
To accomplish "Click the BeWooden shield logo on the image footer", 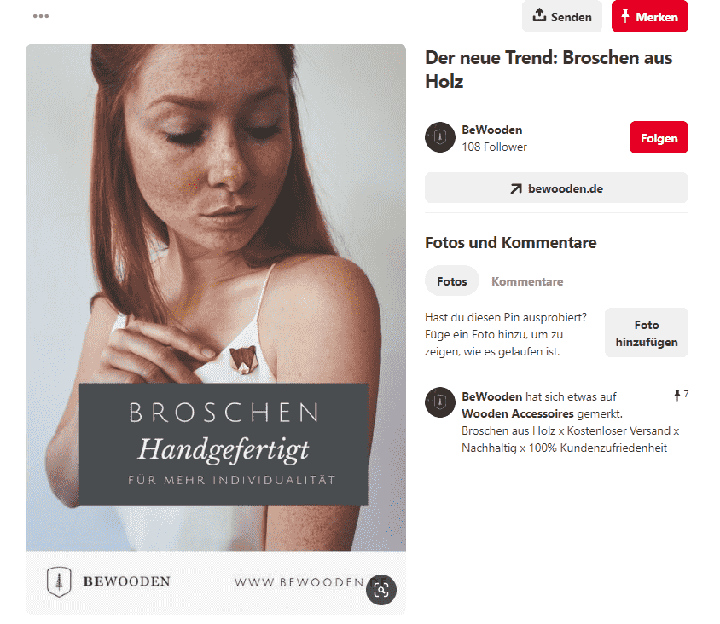I will pos(59,581).
